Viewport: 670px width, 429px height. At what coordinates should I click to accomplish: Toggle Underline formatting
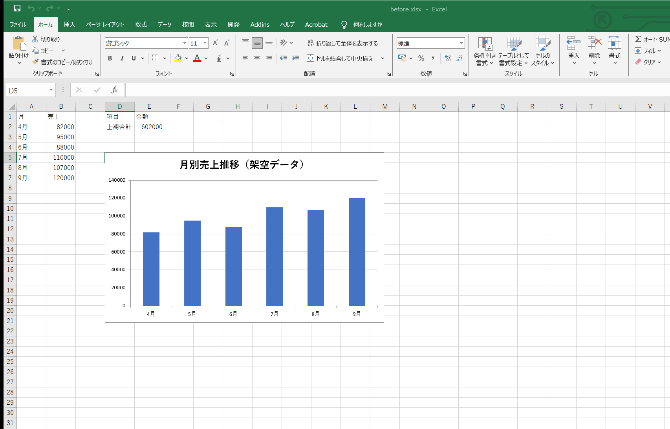[134, 58]
